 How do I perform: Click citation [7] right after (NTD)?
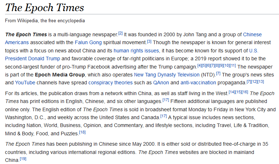[x=218, y=73]
